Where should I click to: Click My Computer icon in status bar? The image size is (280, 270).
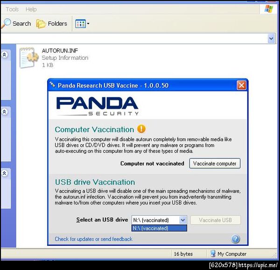(213, 254)
